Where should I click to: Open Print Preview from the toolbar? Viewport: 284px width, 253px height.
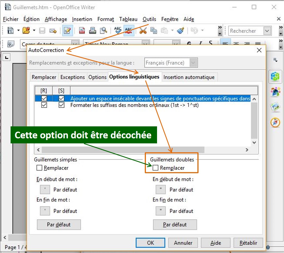104,31
